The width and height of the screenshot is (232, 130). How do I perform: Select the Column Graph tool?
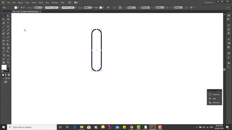pos(8,55)
